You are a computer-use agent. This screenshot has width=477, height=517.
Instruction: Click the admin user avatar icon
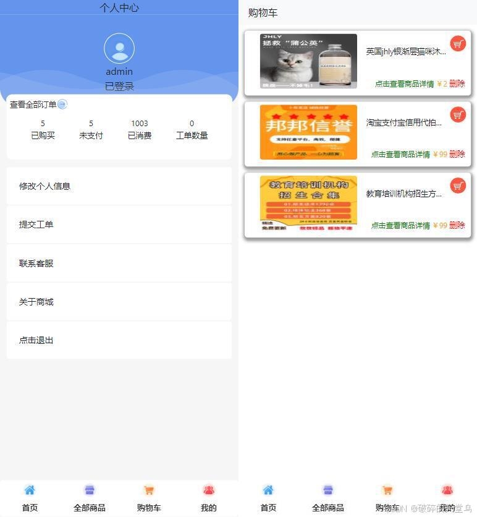pyautogui.click(x=119, y=48)
